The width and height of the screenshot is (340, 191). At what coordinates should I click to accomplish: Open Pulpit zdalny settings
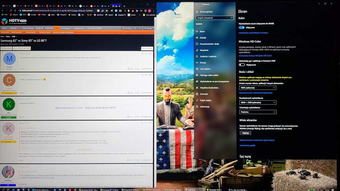click(203, 100)
